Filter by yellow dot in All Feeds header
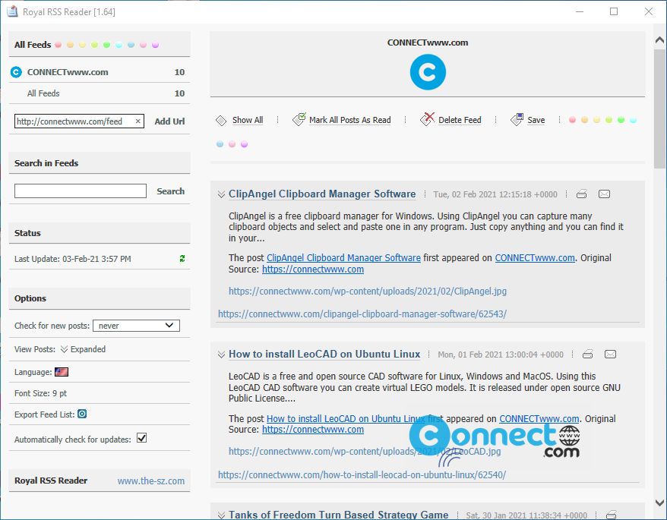The width and height of the screenshot is (667, 520). click(83, 45)
